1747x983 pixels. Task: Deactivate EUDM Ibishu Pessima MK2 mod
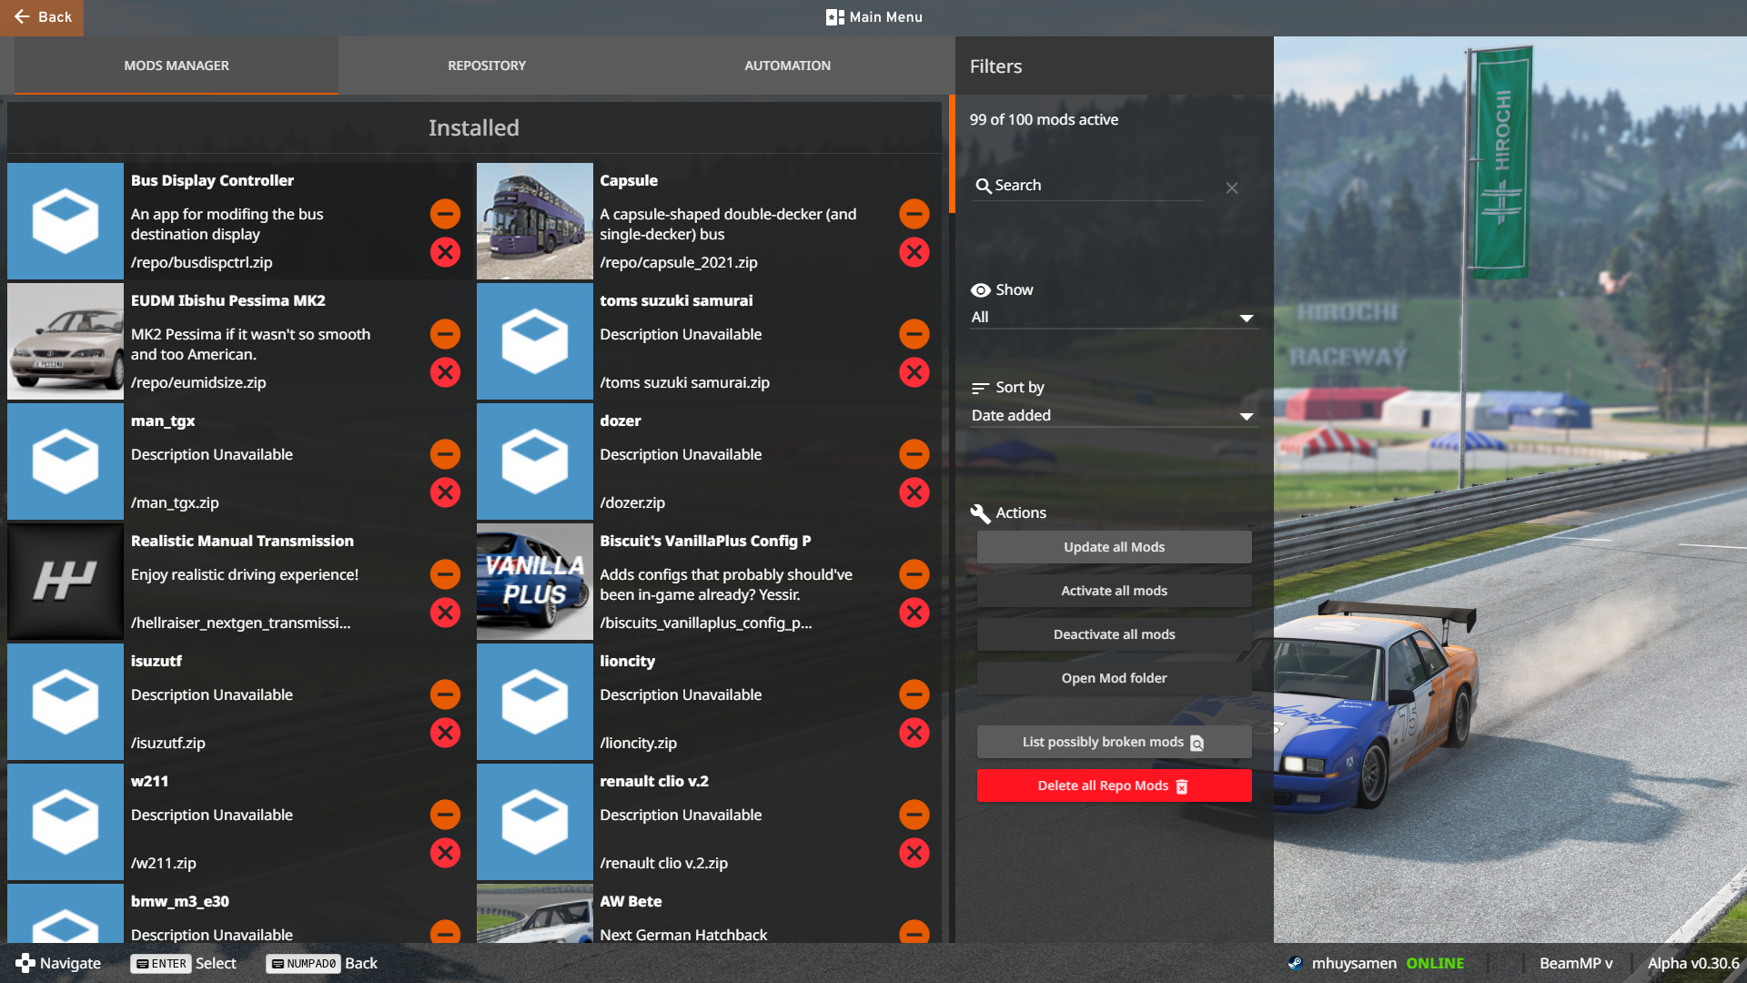[445, 334]
